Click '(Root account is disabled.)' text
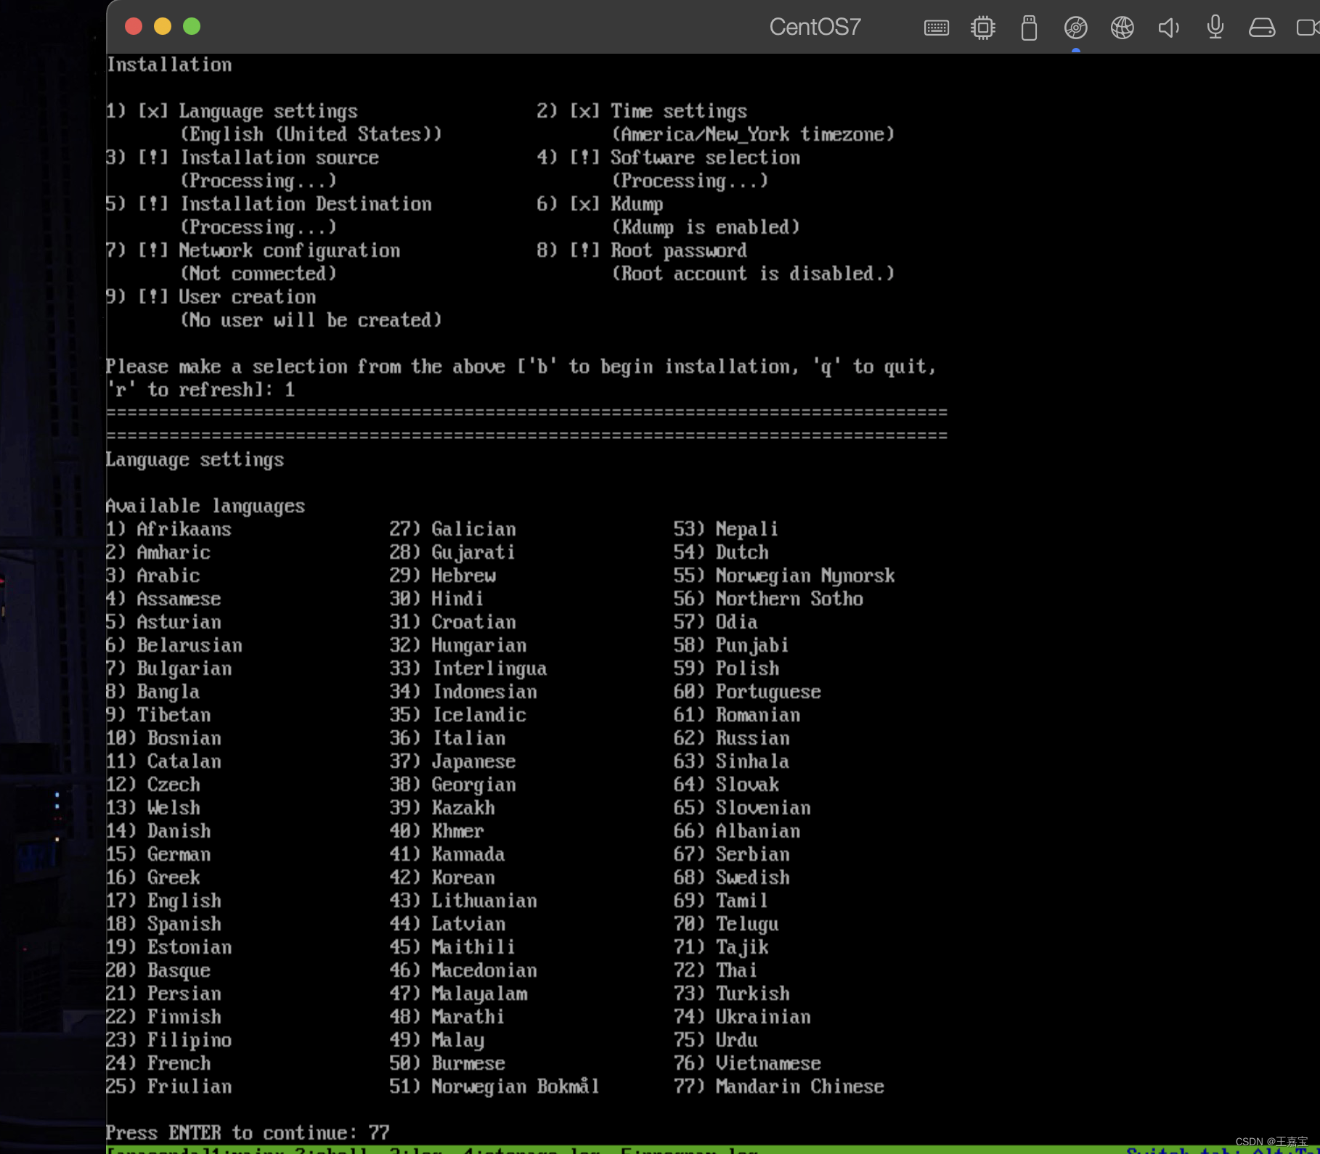This screenshot has width=1320, height=1154. (753, 274)
